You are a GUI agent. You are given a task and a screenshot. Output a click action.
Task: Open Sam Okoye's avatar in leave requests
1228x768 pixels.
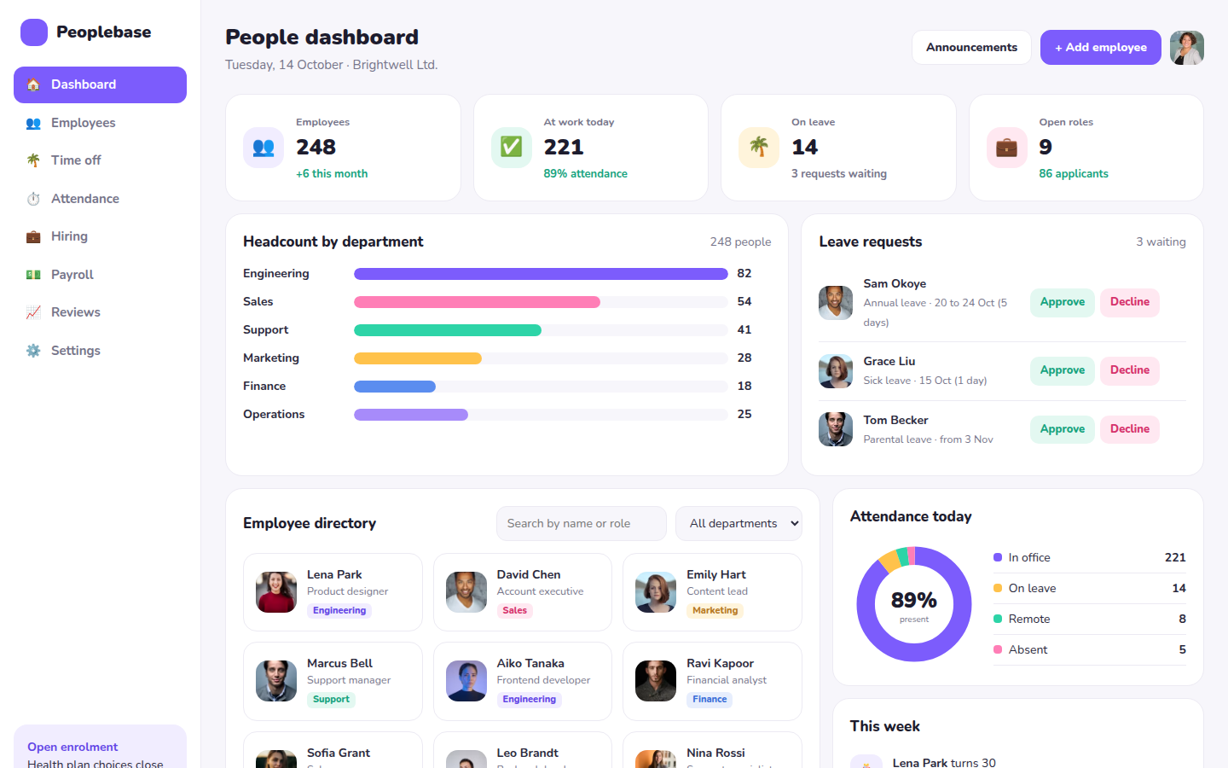pyautogui.click(x=836, y=302)
